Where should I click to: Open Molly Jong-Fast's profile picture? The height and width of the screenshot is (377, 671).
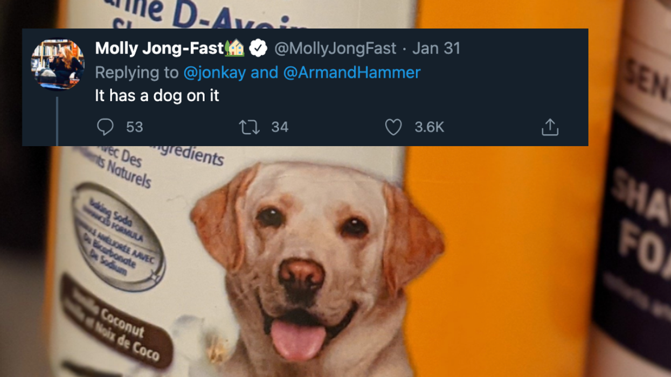(x=58, y=64)
